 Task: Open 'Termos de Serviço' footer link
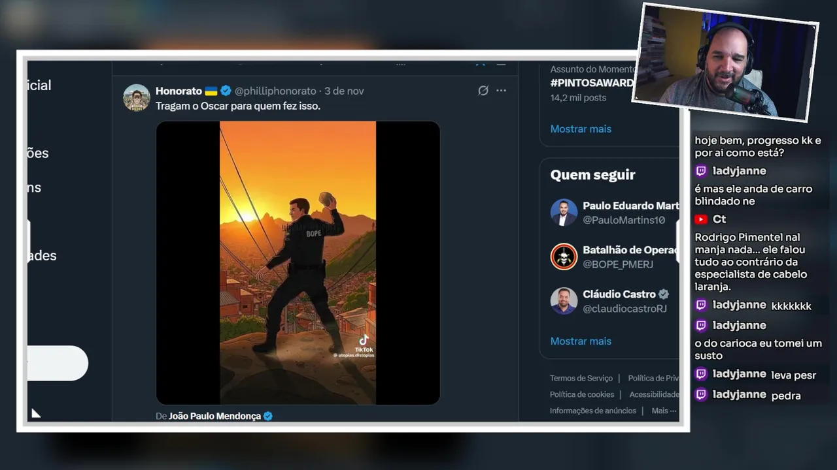click(x=581, y=378)
